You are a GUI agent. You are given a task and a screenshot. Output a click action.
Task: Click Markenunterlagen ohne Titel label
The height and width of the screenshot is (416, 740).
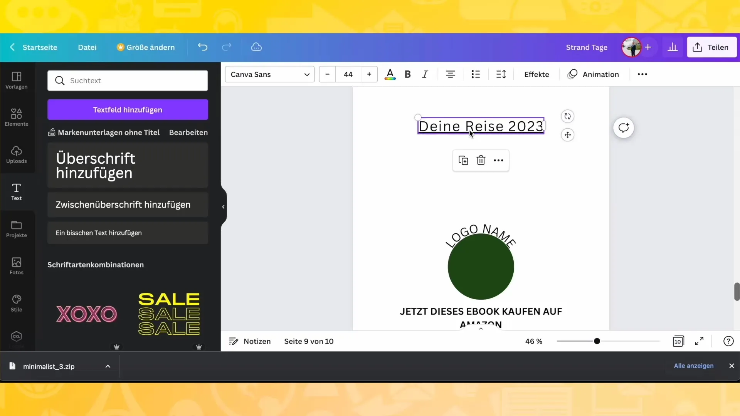[109, 133]
